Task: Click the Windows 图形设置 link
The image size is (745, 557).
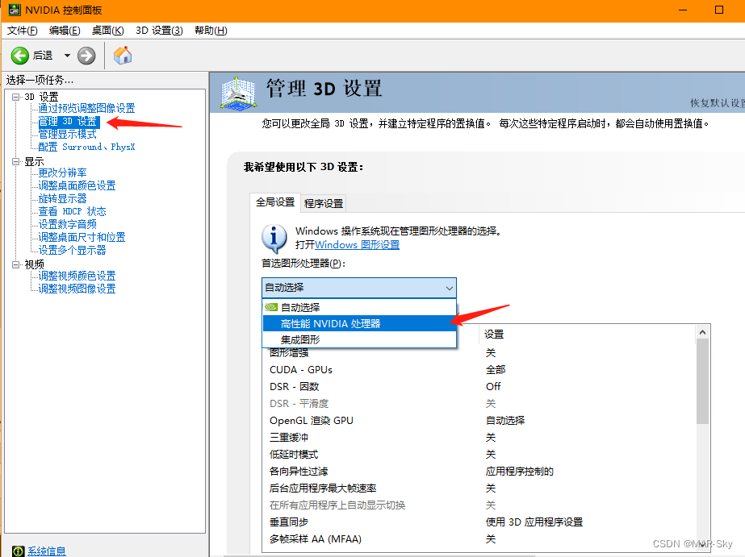Action: [358, 245]
